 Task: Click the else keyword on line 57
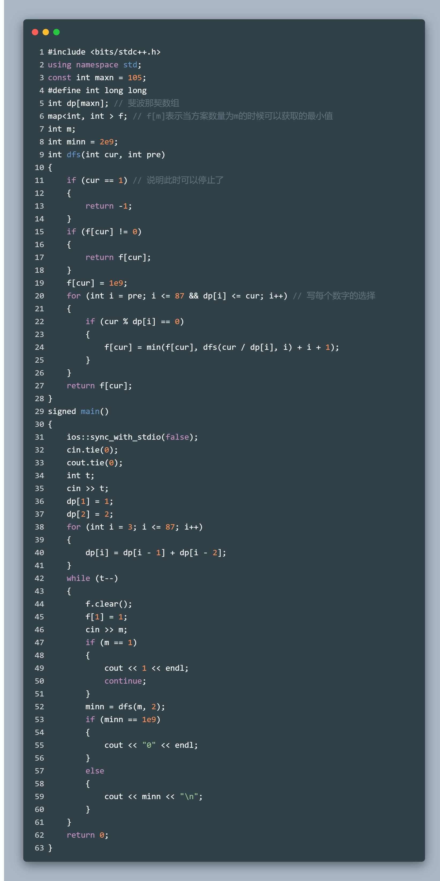[95, 771]
